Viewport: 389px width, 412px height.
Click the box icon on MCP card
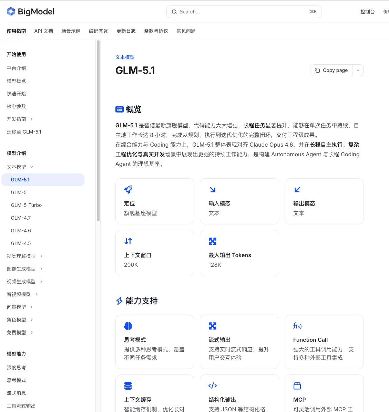coord(297,386)
